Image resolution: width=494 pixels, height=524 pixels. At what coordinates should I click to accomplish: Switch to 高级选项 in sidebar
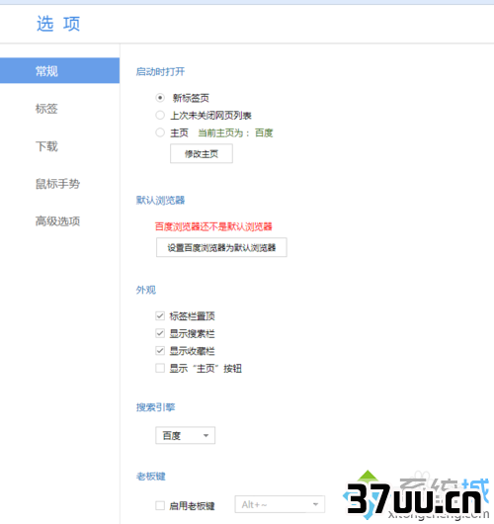click(57, 221)
